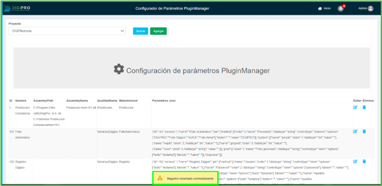
Task: Delete the PostAccion Constancia row
Action: (364, 108)
